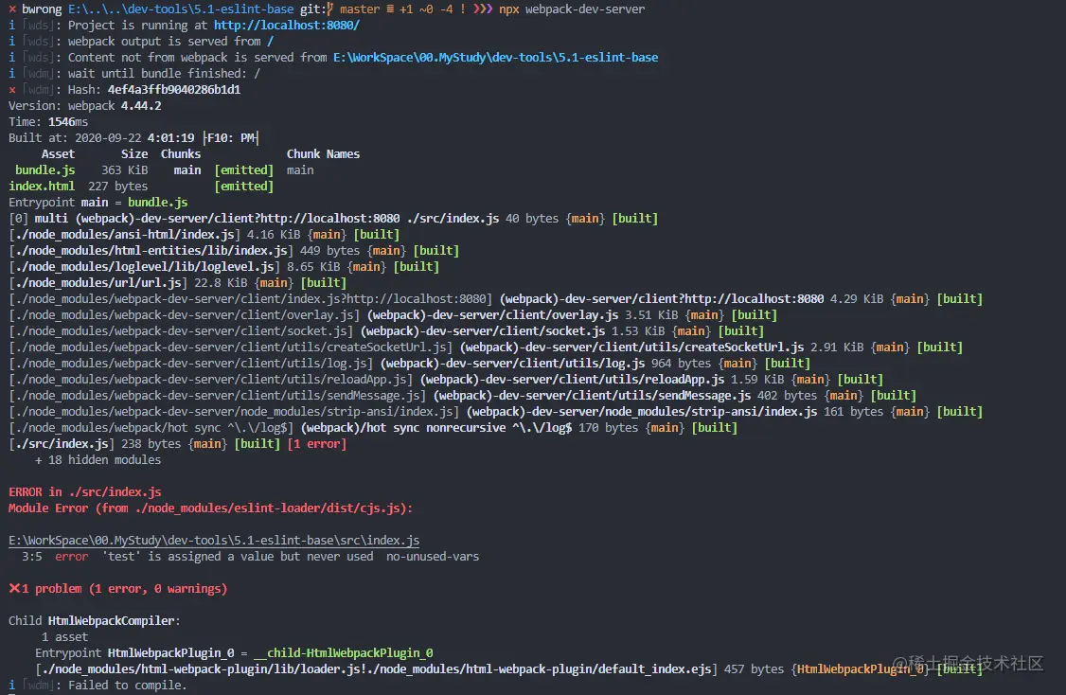Click the sendMessage.js module line

click(462, 396)
